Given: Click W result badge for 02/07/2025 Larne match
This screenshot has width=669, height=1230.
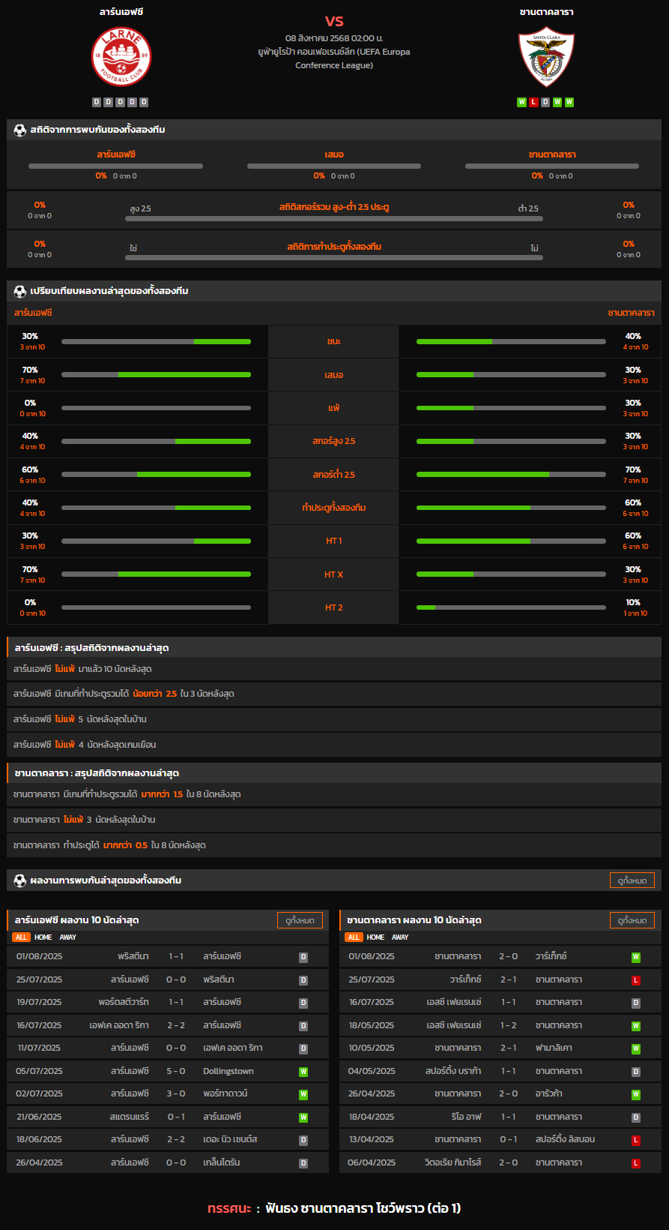Looking at the screenshot, I should click(303, 1094).
